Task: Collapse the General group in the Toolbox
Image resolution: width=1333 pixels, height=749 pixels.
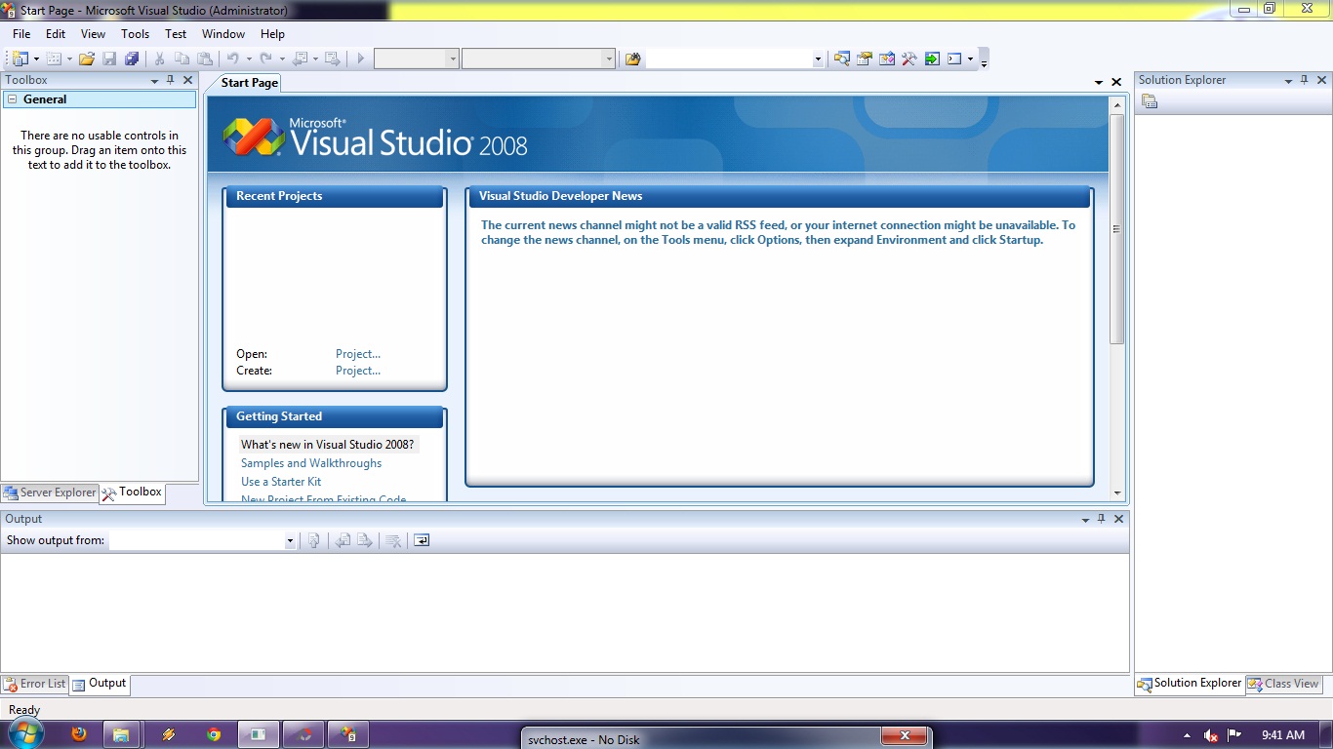Action: [x=13, y=99]
